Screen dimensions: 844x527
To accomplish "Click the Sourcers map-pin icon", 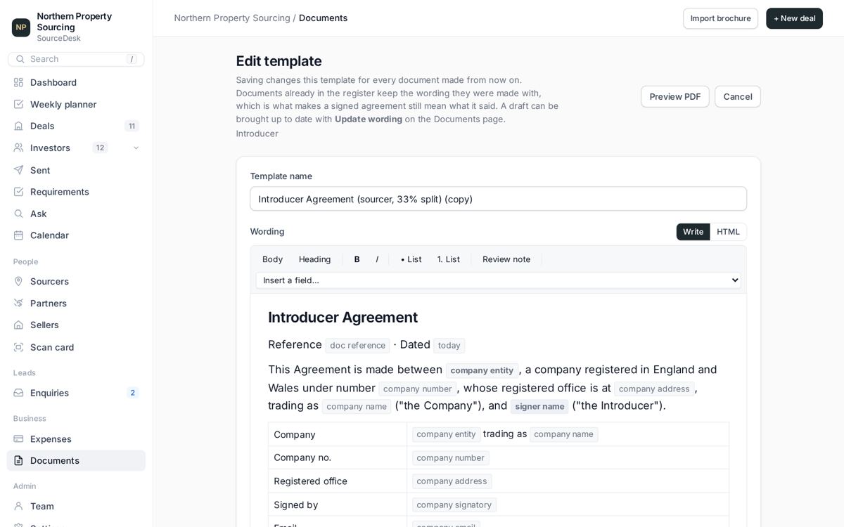I will [x=19, y=281].
